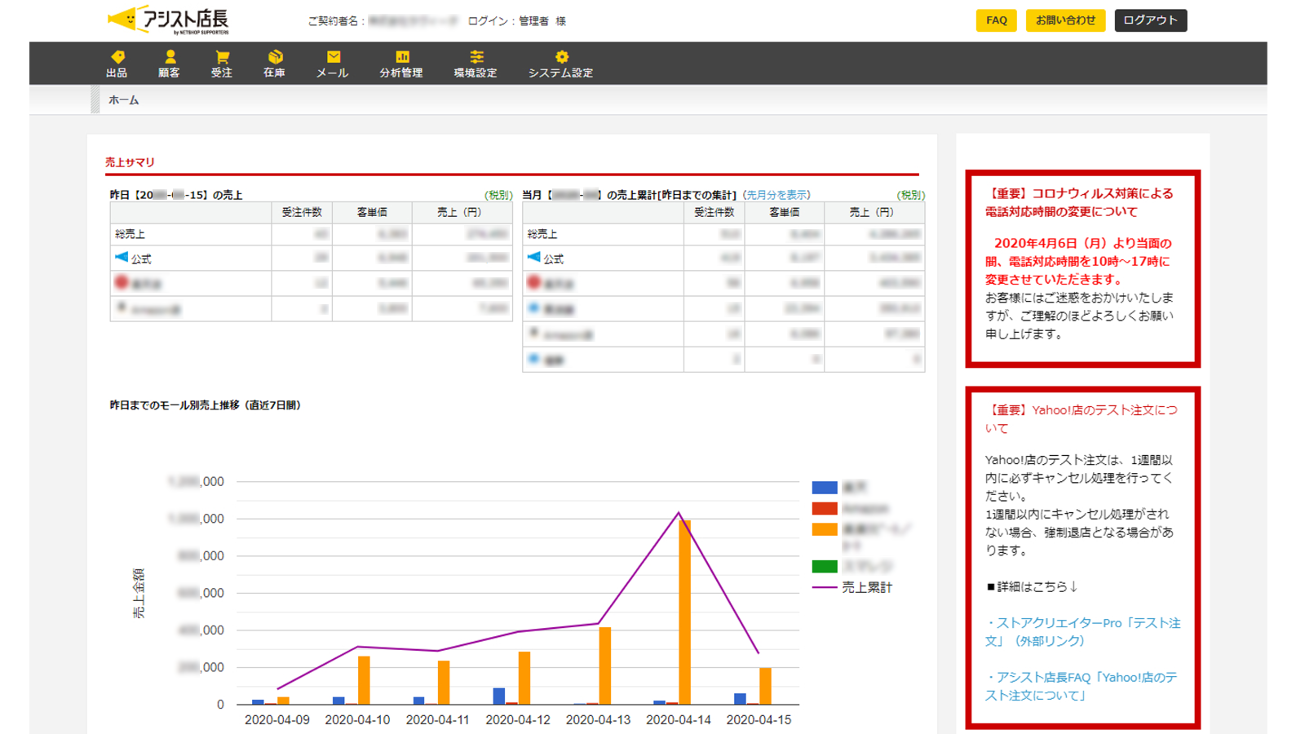Open the 先月分を表示 link
This screenshot has height=734, width=1305.
776,195
